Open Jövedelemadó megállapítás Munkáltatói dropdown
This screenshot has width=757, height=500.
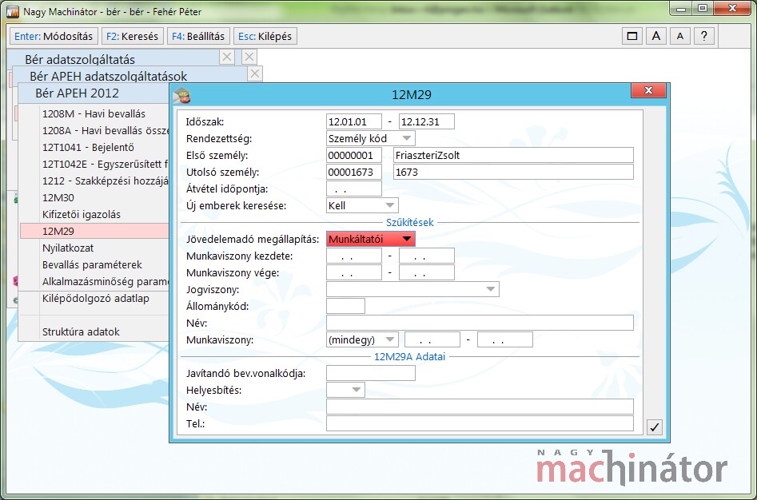point(370,239)
